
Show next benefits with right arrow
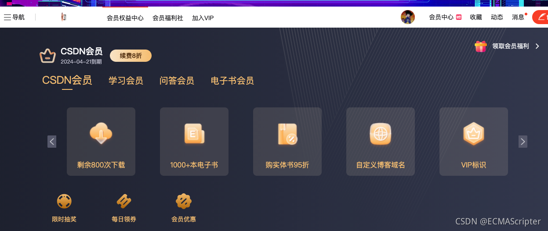[x=523, y=142]
